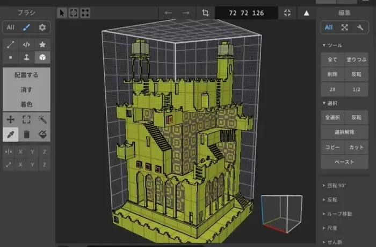Toggle Z in the axis row
This screenshot has width=376, height=247.
[x=45, y=165]
